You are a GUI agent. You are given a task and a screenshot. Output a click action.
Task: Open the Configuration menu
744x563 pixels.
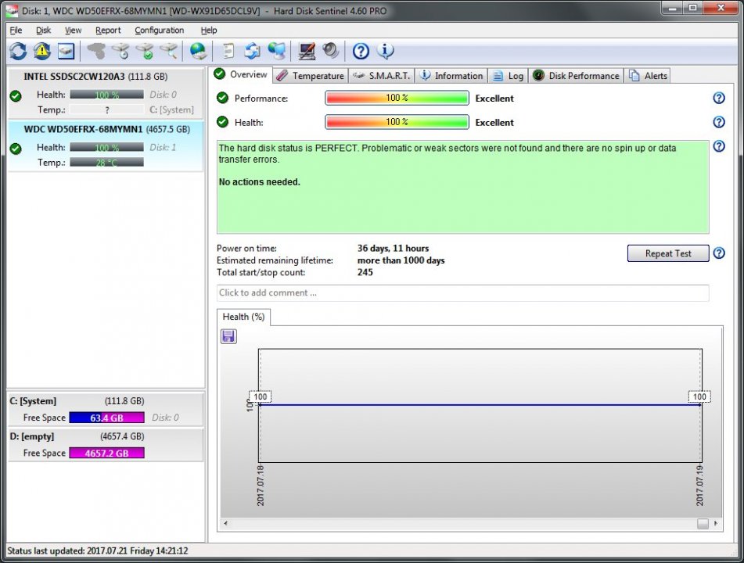tap(159, 30)
